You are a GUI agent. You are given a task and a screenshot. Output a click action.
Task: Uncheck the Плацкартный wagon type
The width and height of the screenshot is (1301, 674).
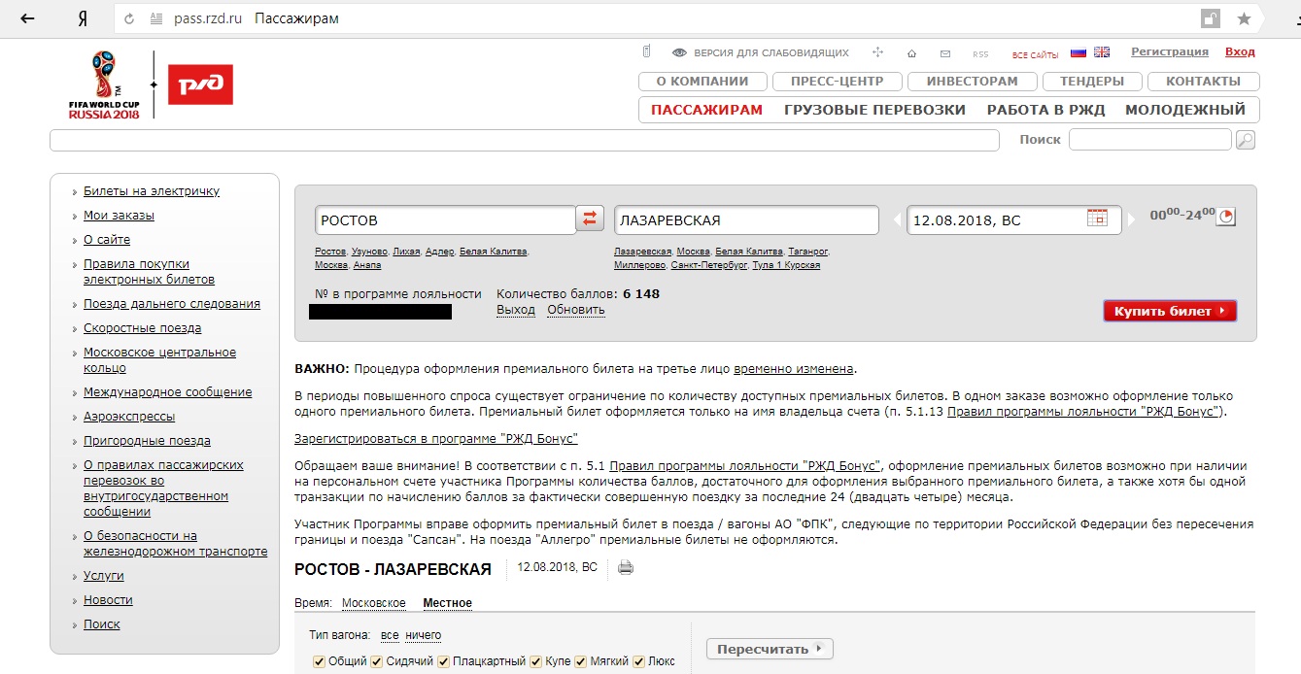click(444, 661)
